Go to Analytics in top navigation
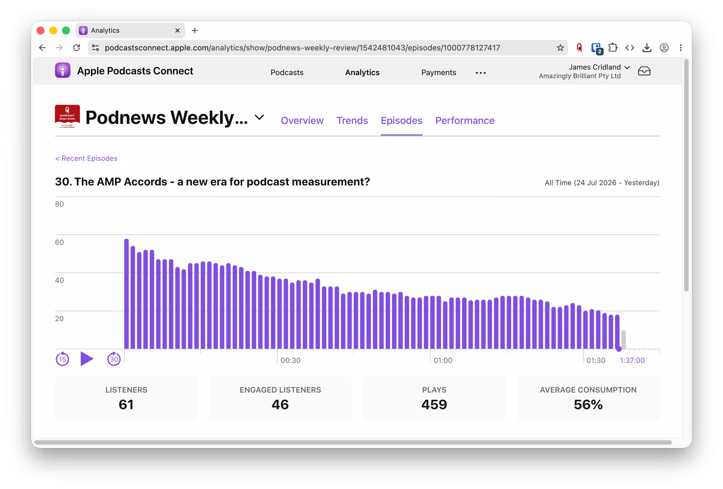Viewport: 723px width, 489px height. 362,72
